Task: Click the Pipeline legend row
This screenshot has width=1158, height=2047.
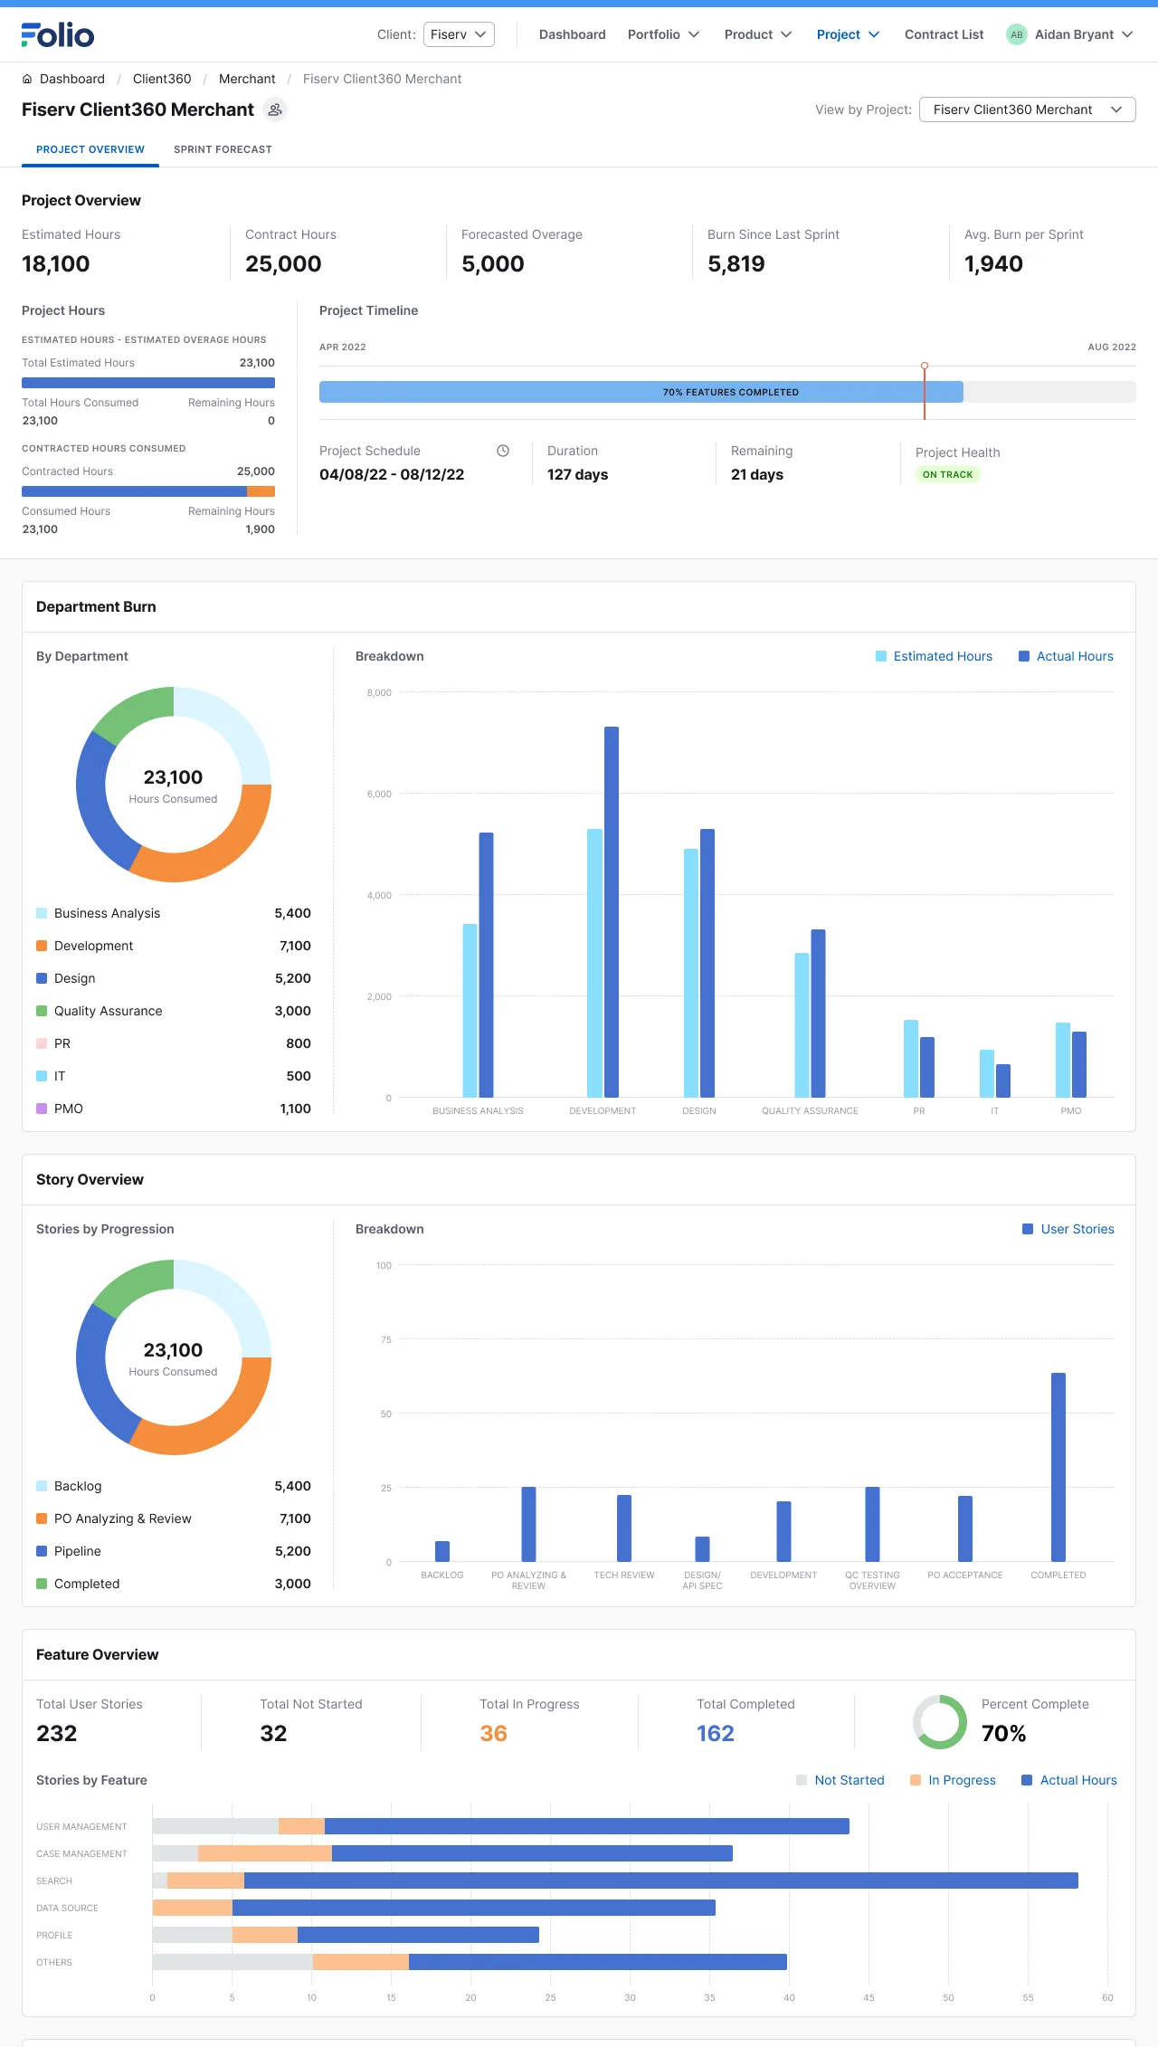Action: point(174,1551)
